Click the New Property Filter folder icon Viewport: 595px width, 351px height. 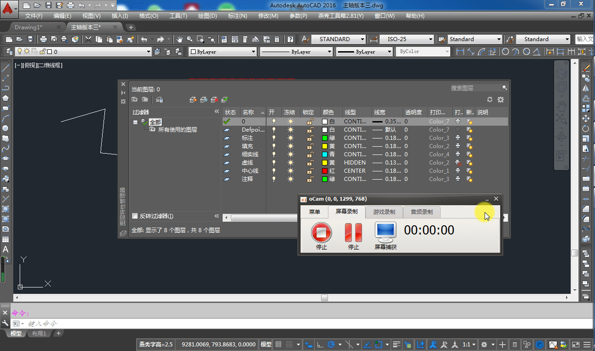tap(135, 100)
